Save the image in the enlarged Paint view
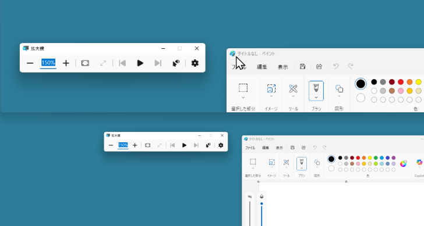 point(303,66)
